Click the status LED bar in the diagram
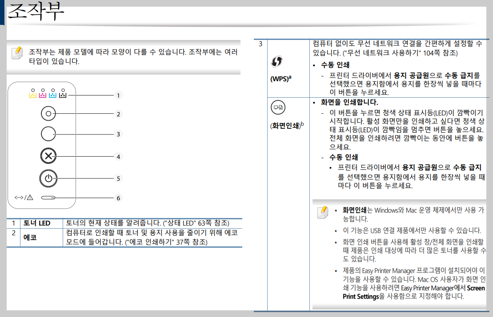Image resolution: width=493 pixels, height=317 pixels. click(x=48, y=198)
